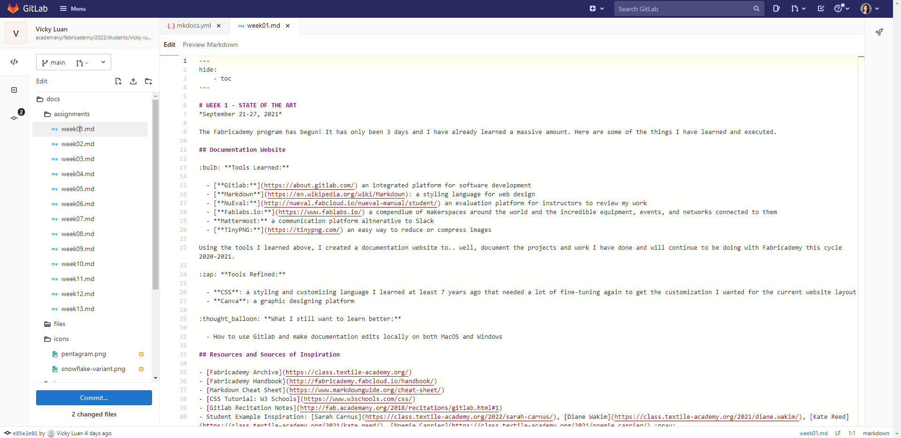Open pentagram.png file
The height and width of the screenshot is (438, 901).
click(x=84, y=354)
